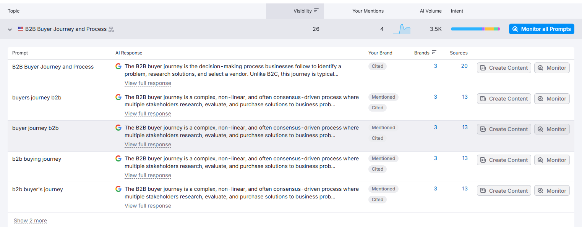The height and width of the screenshot is (227, 582).
Task: Open sources count 13 for buyers journey b2b
Action: pos(465,97)
